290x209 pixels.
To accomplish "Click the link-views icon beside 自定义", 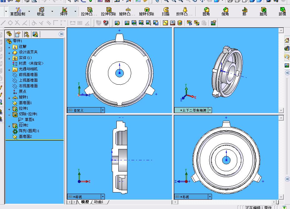I will [x=70, y=110].
